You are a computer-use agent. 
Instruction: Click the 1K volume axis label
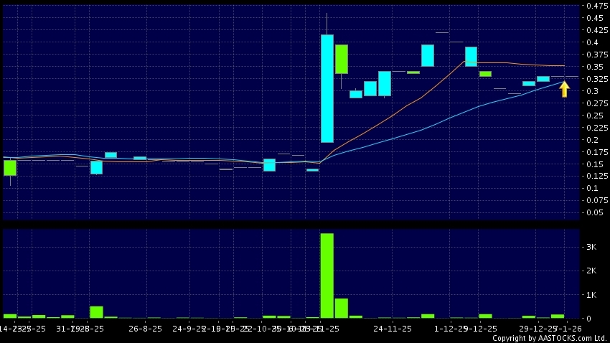point(591,295)
